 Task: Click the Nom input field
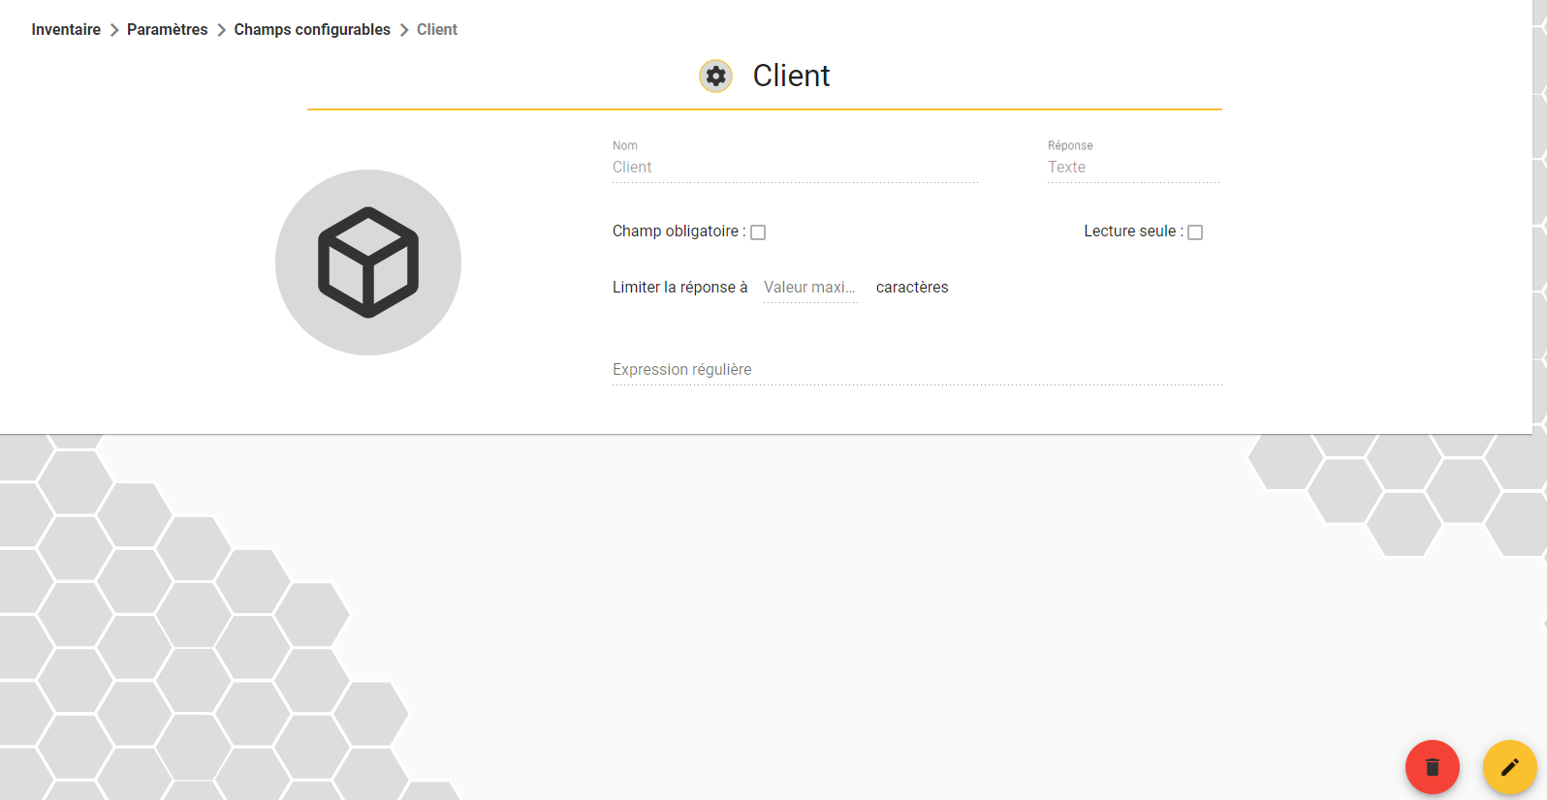coord(795,168)
